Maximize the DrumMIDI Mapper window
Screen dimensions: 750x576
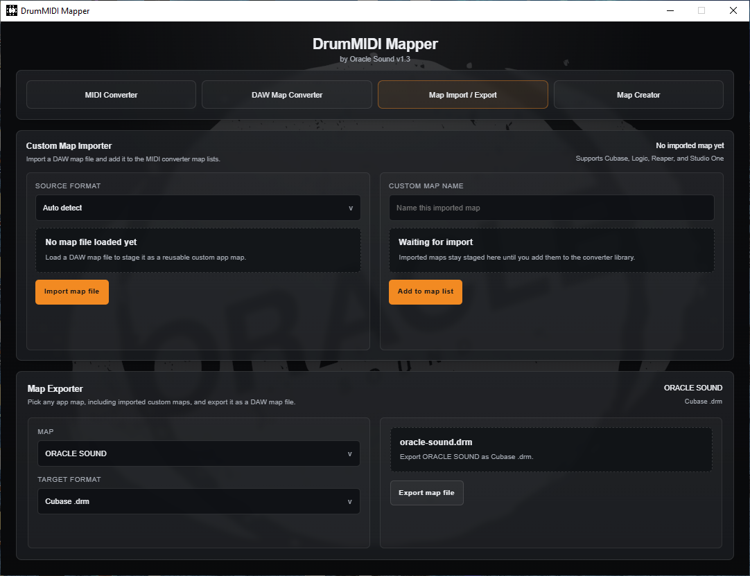701,10
